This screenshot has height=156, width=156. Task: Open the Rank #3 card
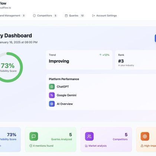[x=136, y=60]
